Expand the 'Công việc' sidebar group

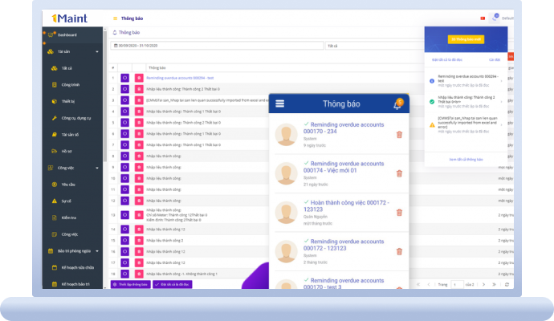tap(97, 169)
